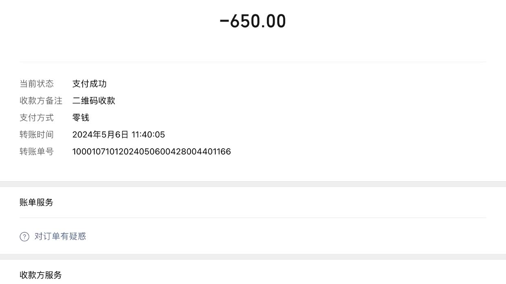The width and height of the screenshot is (506, 284).
Task: Click the 二维码收款 remark value
Action: click(x=93, y=101)
